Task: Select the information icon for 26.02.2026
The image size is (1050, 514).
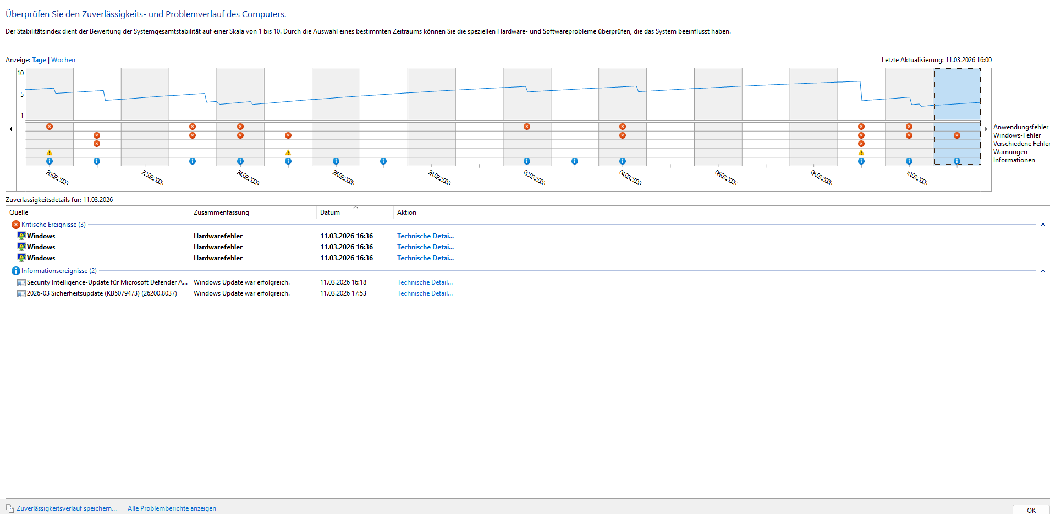Action: point(336,161)
